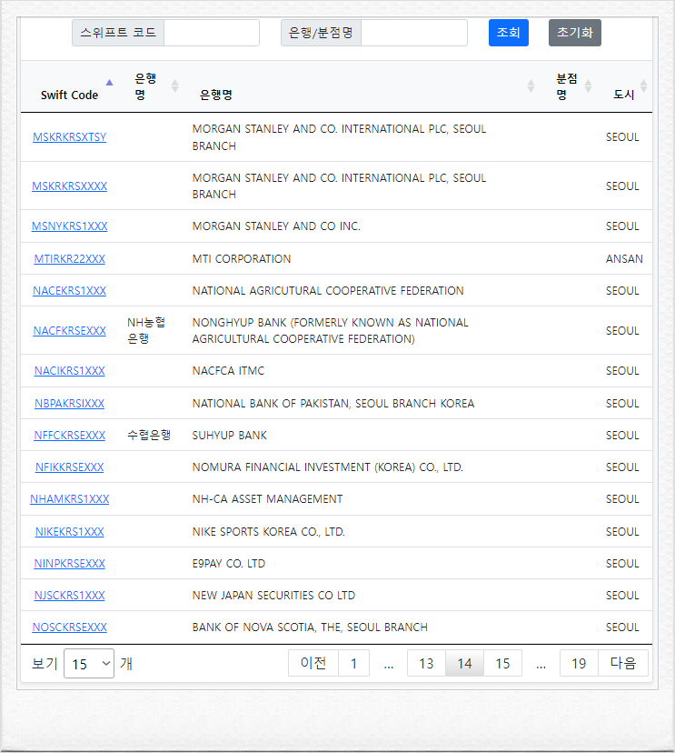The image size is (675, 753).
Task: Sort by 분점명 column arrows
Action: 588,86
